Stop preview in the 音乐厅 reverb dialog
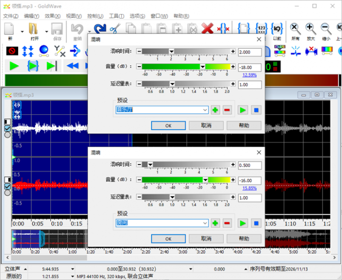The image size is (342, 280). coord(256,110)
